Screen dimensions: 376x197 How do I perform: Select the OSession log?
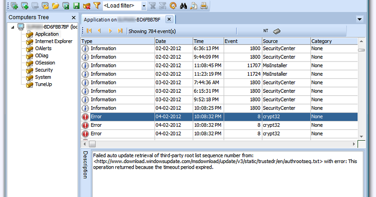[45, 63]
